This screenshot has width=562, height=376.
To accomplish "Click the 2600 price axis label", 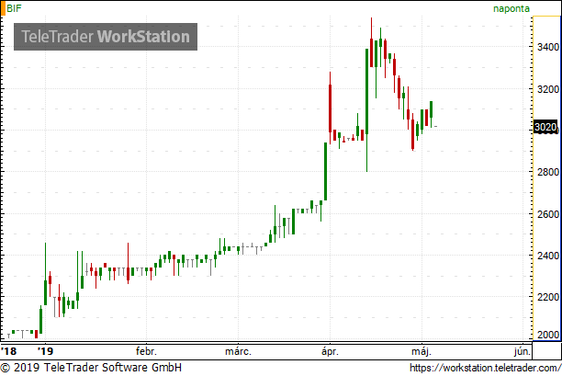I will tap(548, 214).
